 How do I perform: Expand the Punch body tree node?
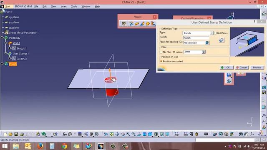click(2, 64)
